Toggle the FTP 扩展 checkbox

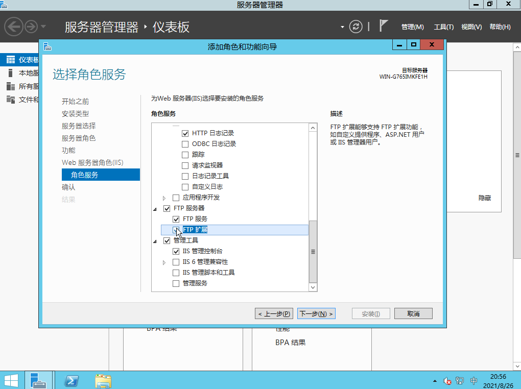176,230
